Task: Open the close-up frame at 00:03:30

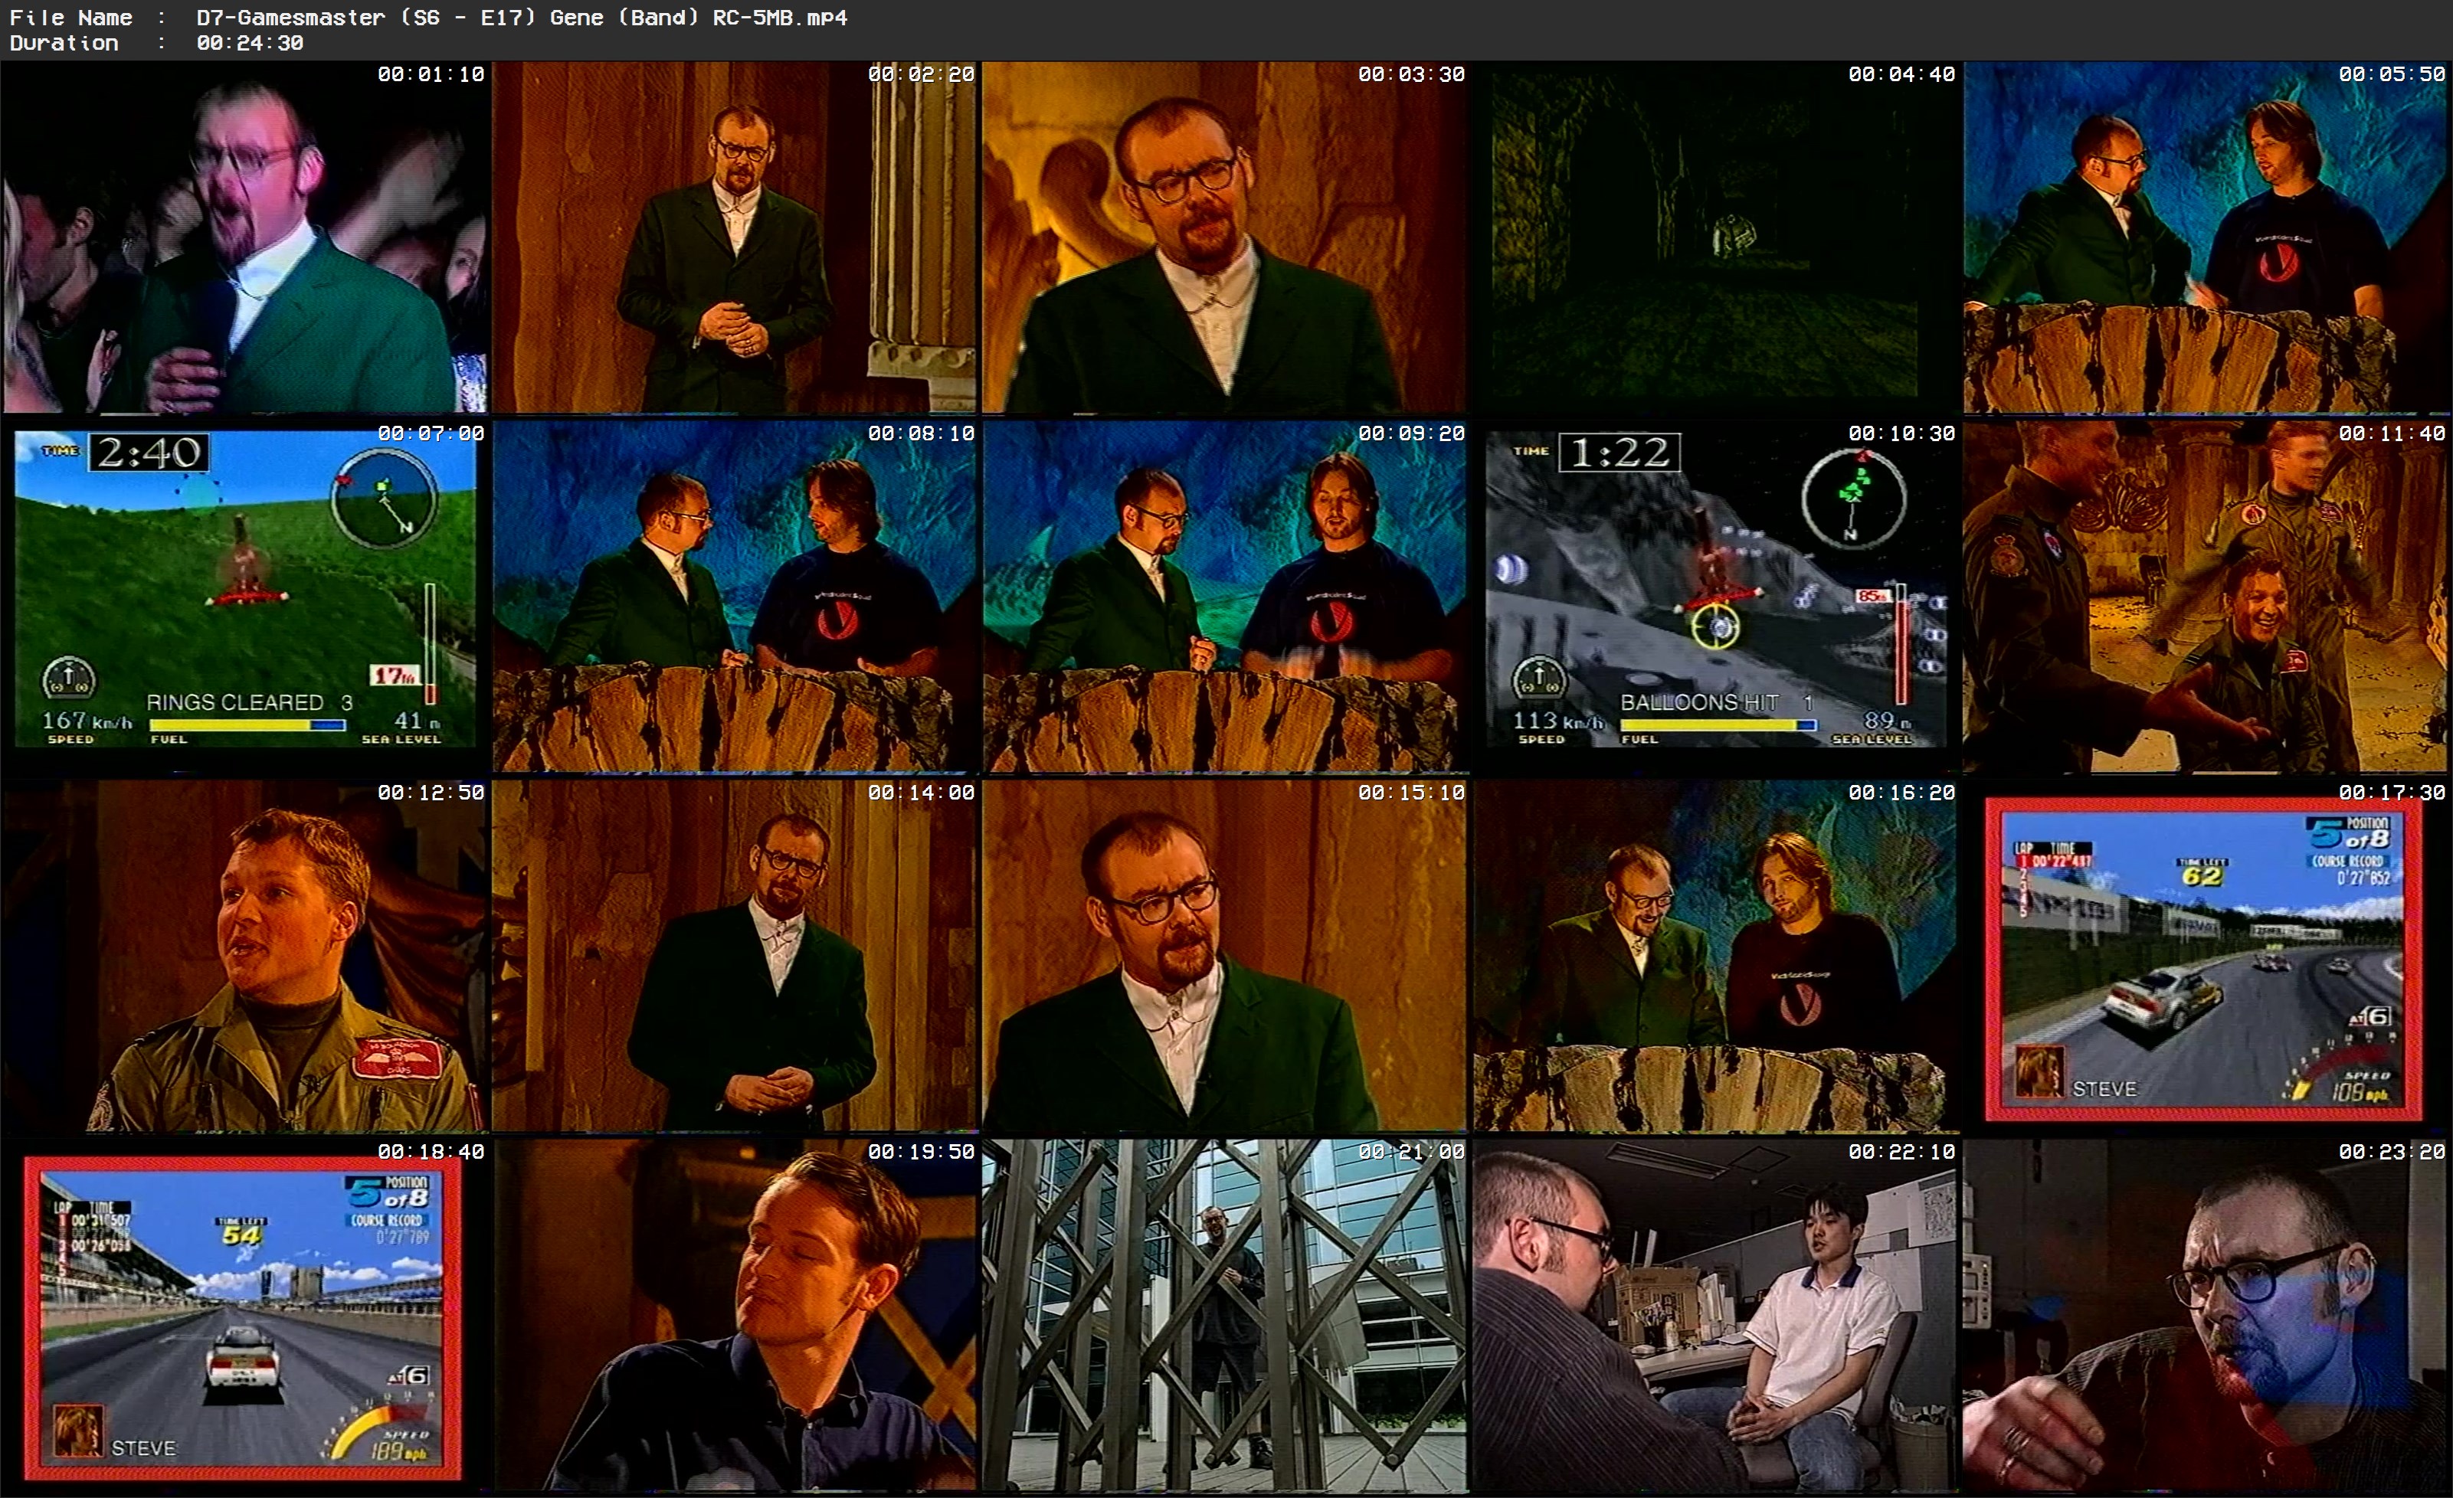Action: pyautogui.click(x=1224, y=237)
